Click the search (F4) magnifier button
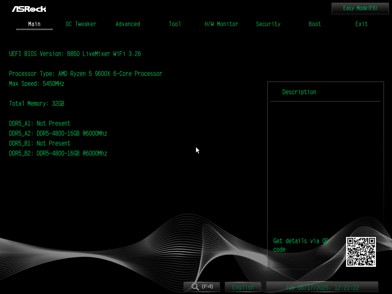Viewport: 392px width, 294px height. click(202, 286)
